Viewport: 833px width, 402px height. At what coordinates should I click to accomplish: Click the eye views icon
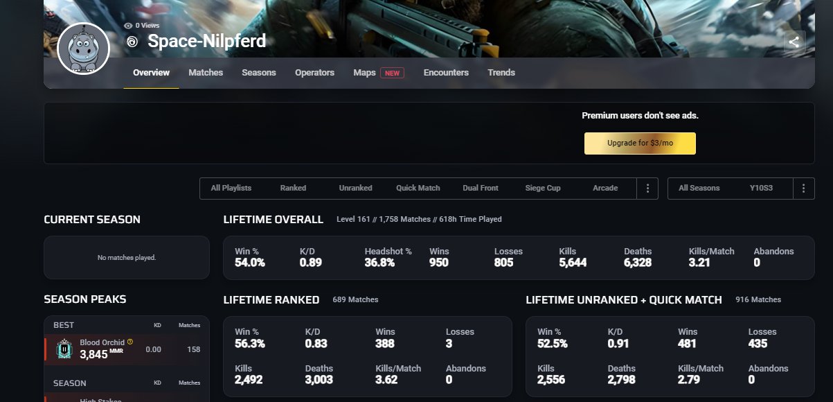[128, 26]
